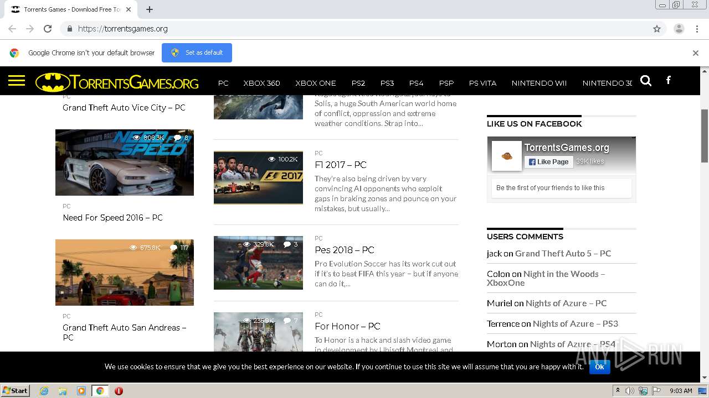The width and height of the screenshot is (709, 398).
Task: Select the PSP menu item
Action: pos(446,83)
